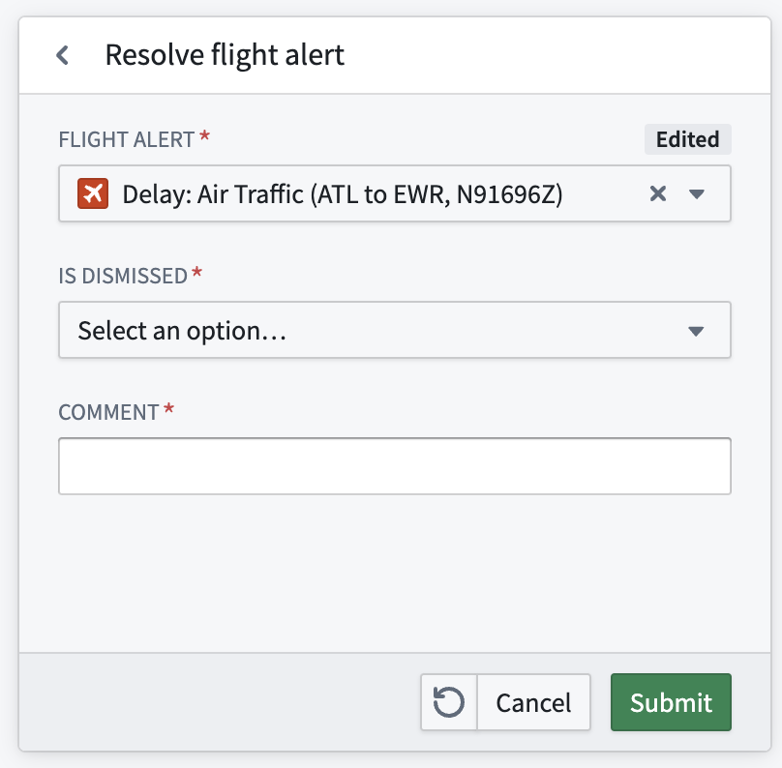
Task: Submit the flight alert resolution
Action: [671, 702]
